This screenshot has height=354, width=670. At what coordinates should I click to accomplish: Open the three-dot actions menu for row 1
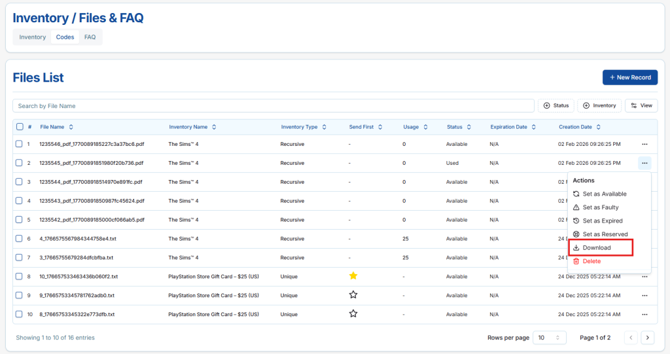coord(644,144)
